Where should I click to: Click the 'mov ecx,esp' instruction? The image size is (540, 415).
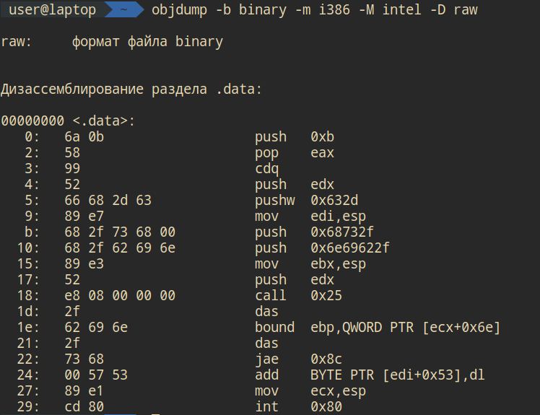310,391
